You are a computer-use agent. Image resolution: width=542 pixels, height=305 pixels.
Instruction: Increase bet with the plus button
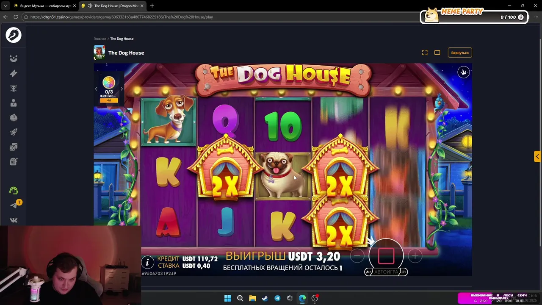[415, 256]
